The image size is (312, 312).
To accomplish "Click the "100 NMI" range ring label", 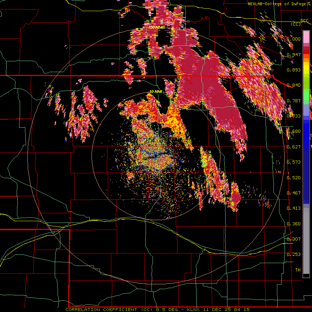I will pos(155,27).
